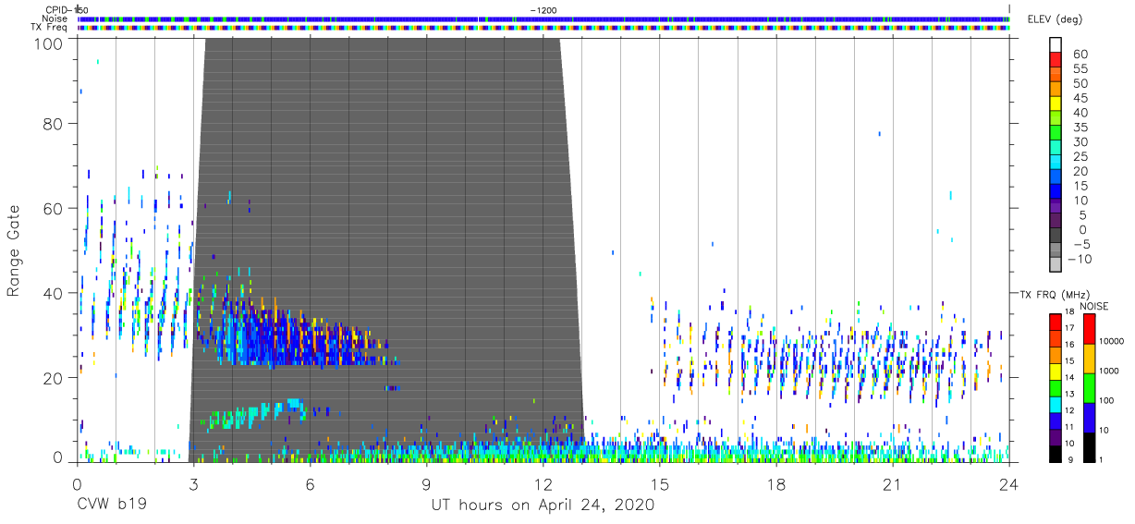
Task: Click the 'Noise' strip label at top left
Action: pyautogui.click(x=55, y=18)
